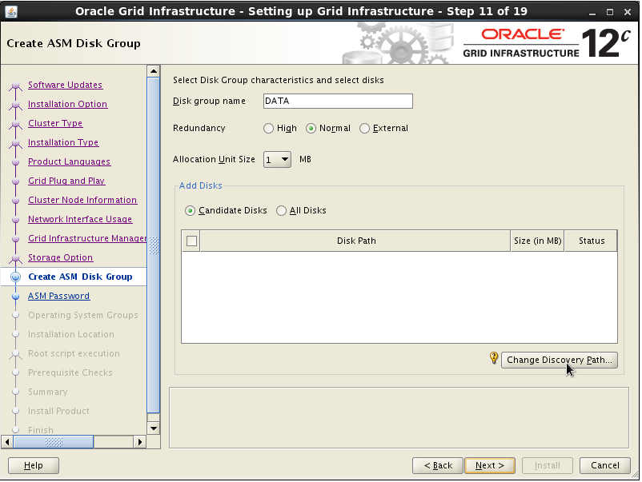
Task: Go to ASM Password step
Action: (x=58, y=296)
